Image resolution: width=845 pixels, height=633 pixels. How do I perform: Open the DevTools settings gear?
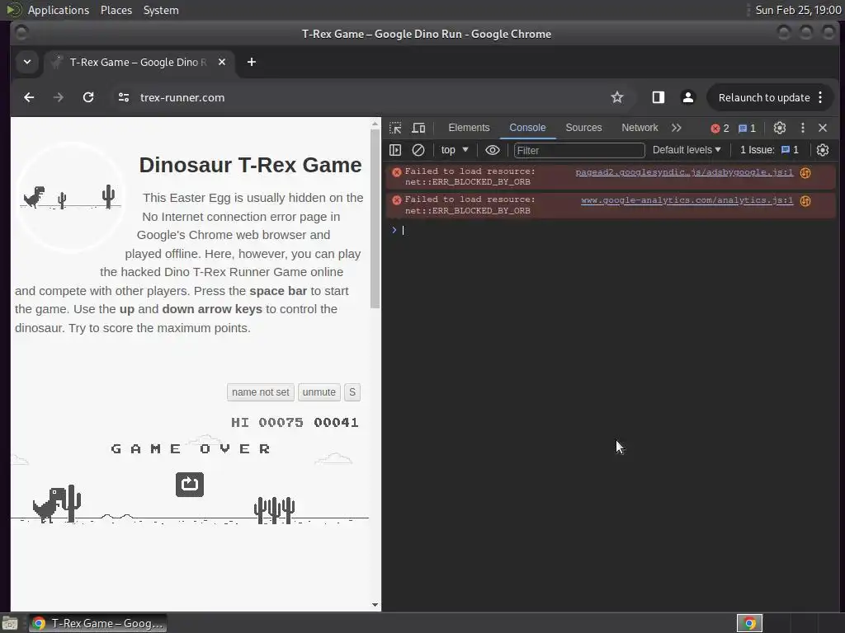779,128
